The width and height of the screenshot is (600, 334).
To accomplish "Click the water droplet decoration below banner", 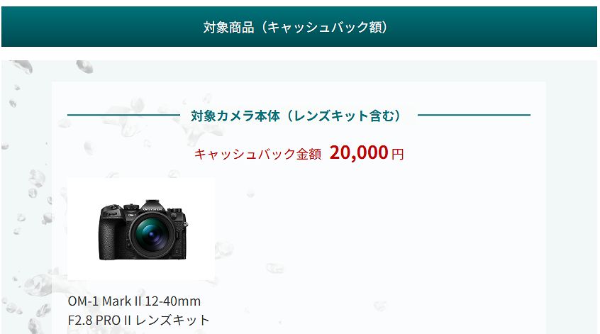I will click(84, 66).
